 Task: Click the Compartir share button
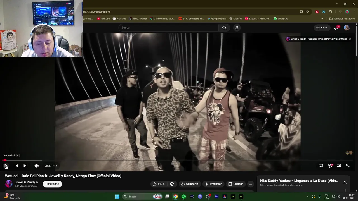(x=189, y=184)
